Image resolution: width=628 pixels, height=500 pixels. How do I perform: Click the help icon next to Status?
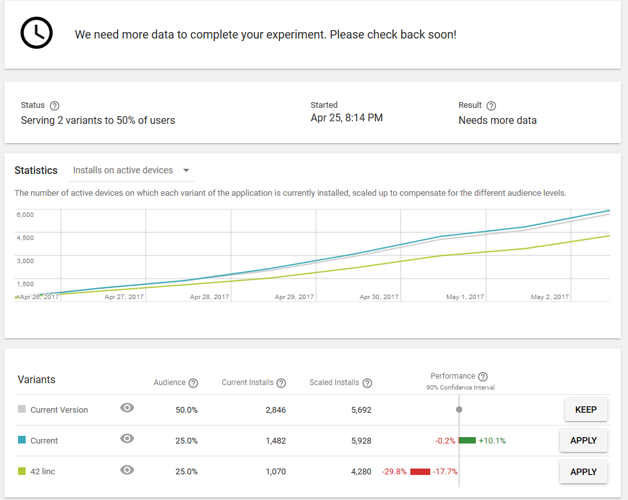[x=55, y=106]
